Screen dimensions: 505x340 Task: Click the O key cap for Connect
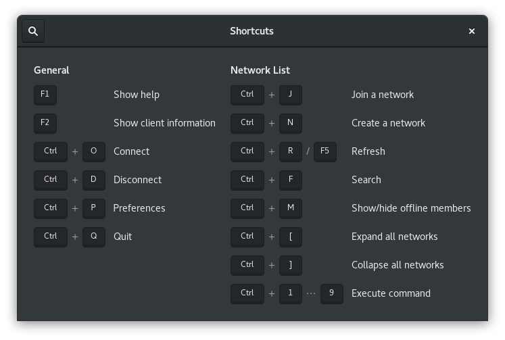point(94,151)
